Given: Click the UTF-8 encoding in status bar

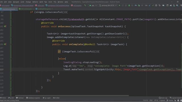Looking at the screenshot, I should pos(156,100).
